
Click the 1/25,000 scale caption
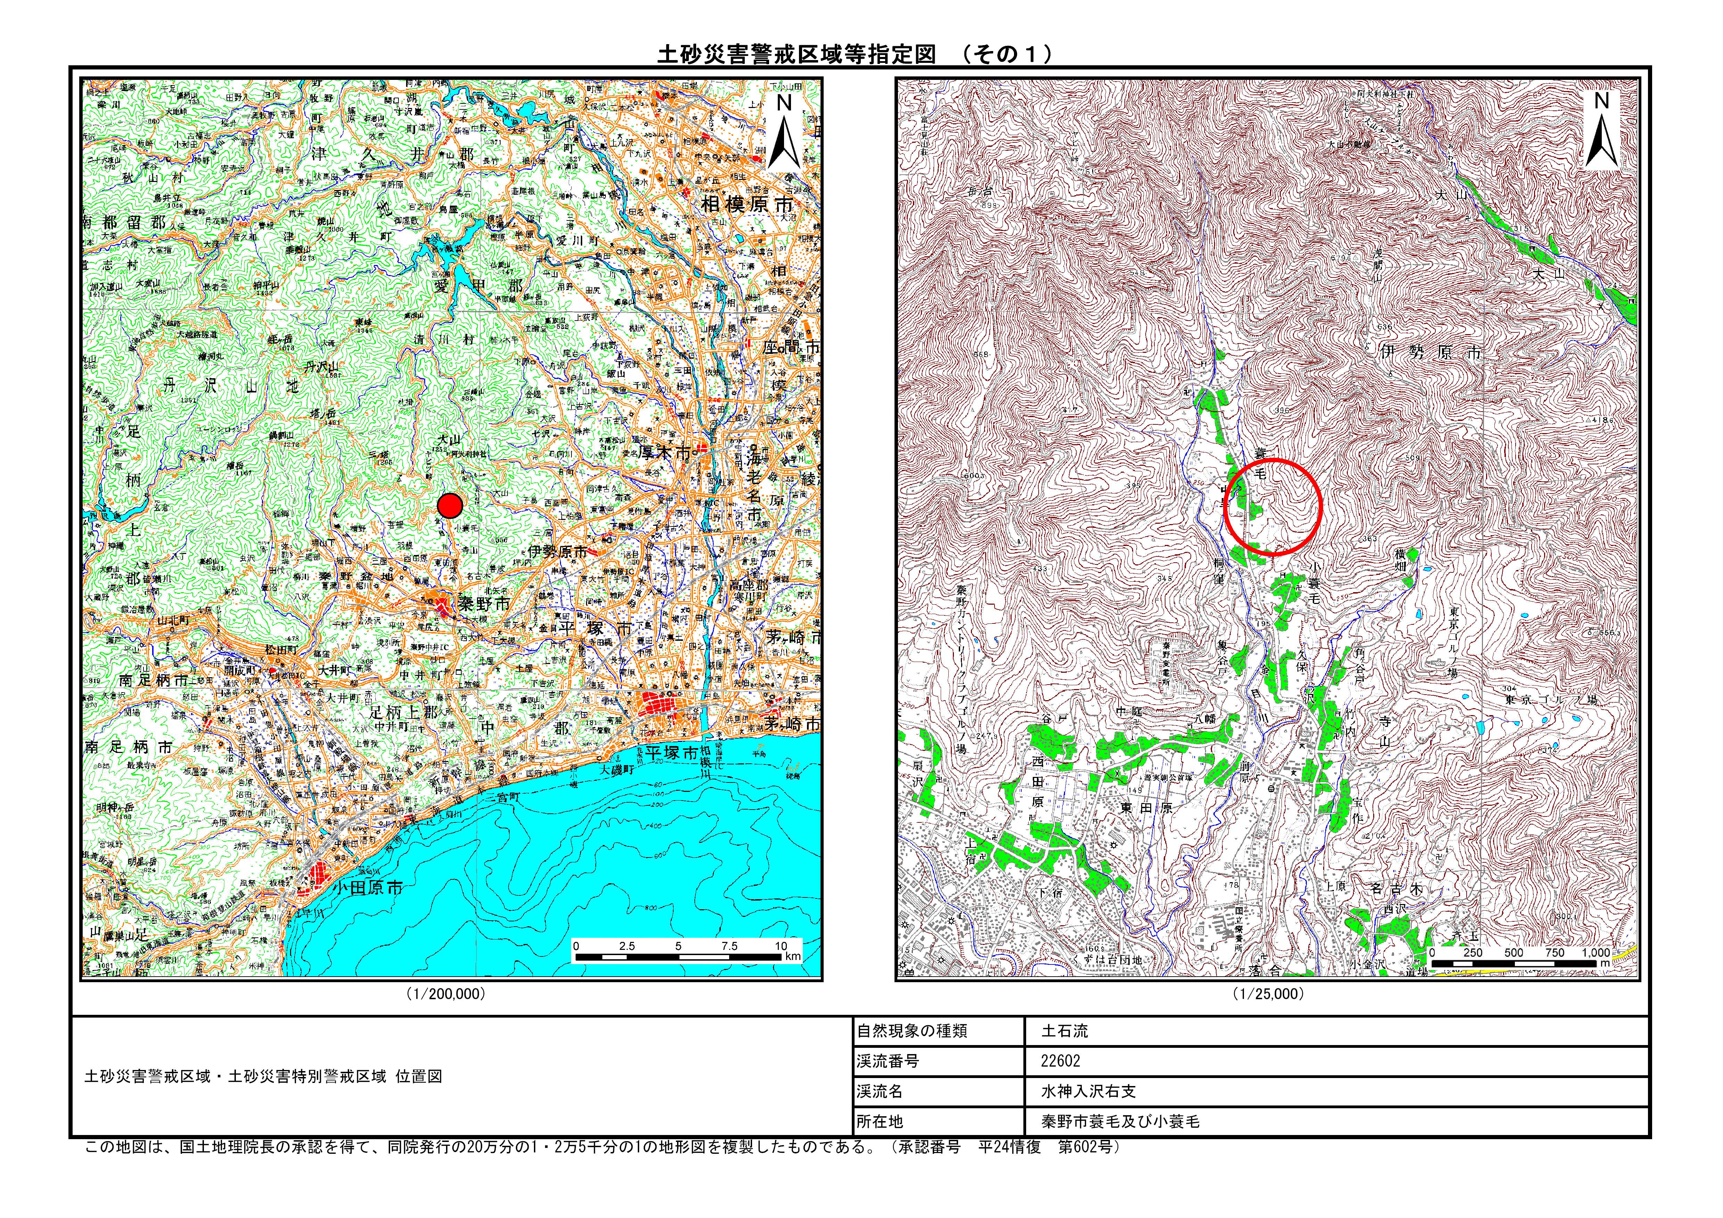tap(1268, 994)
